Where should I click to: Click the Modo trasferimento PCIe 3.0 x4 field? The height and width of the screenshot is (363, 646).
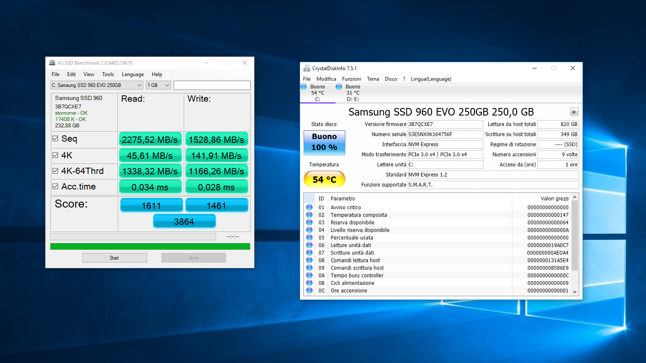445,155
